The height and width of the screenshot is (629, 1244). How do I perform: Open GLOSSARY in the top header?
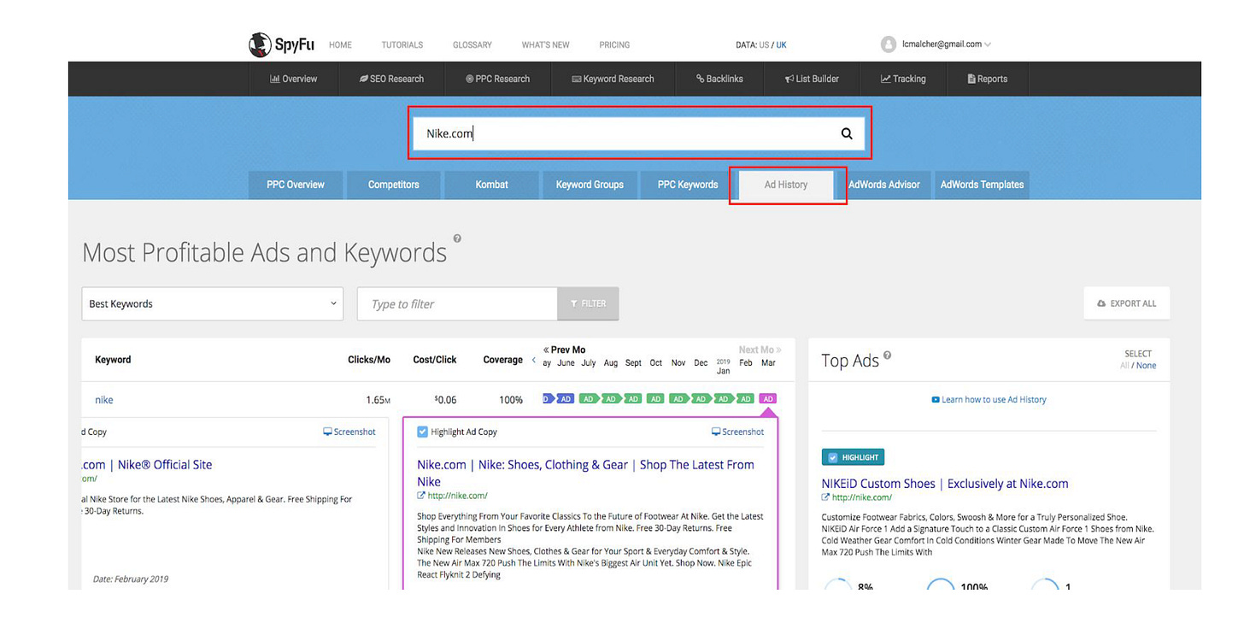(x=472, y=45)
